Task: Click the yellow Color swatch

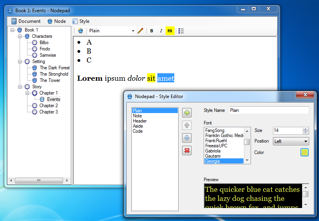Action: point(304,152)
